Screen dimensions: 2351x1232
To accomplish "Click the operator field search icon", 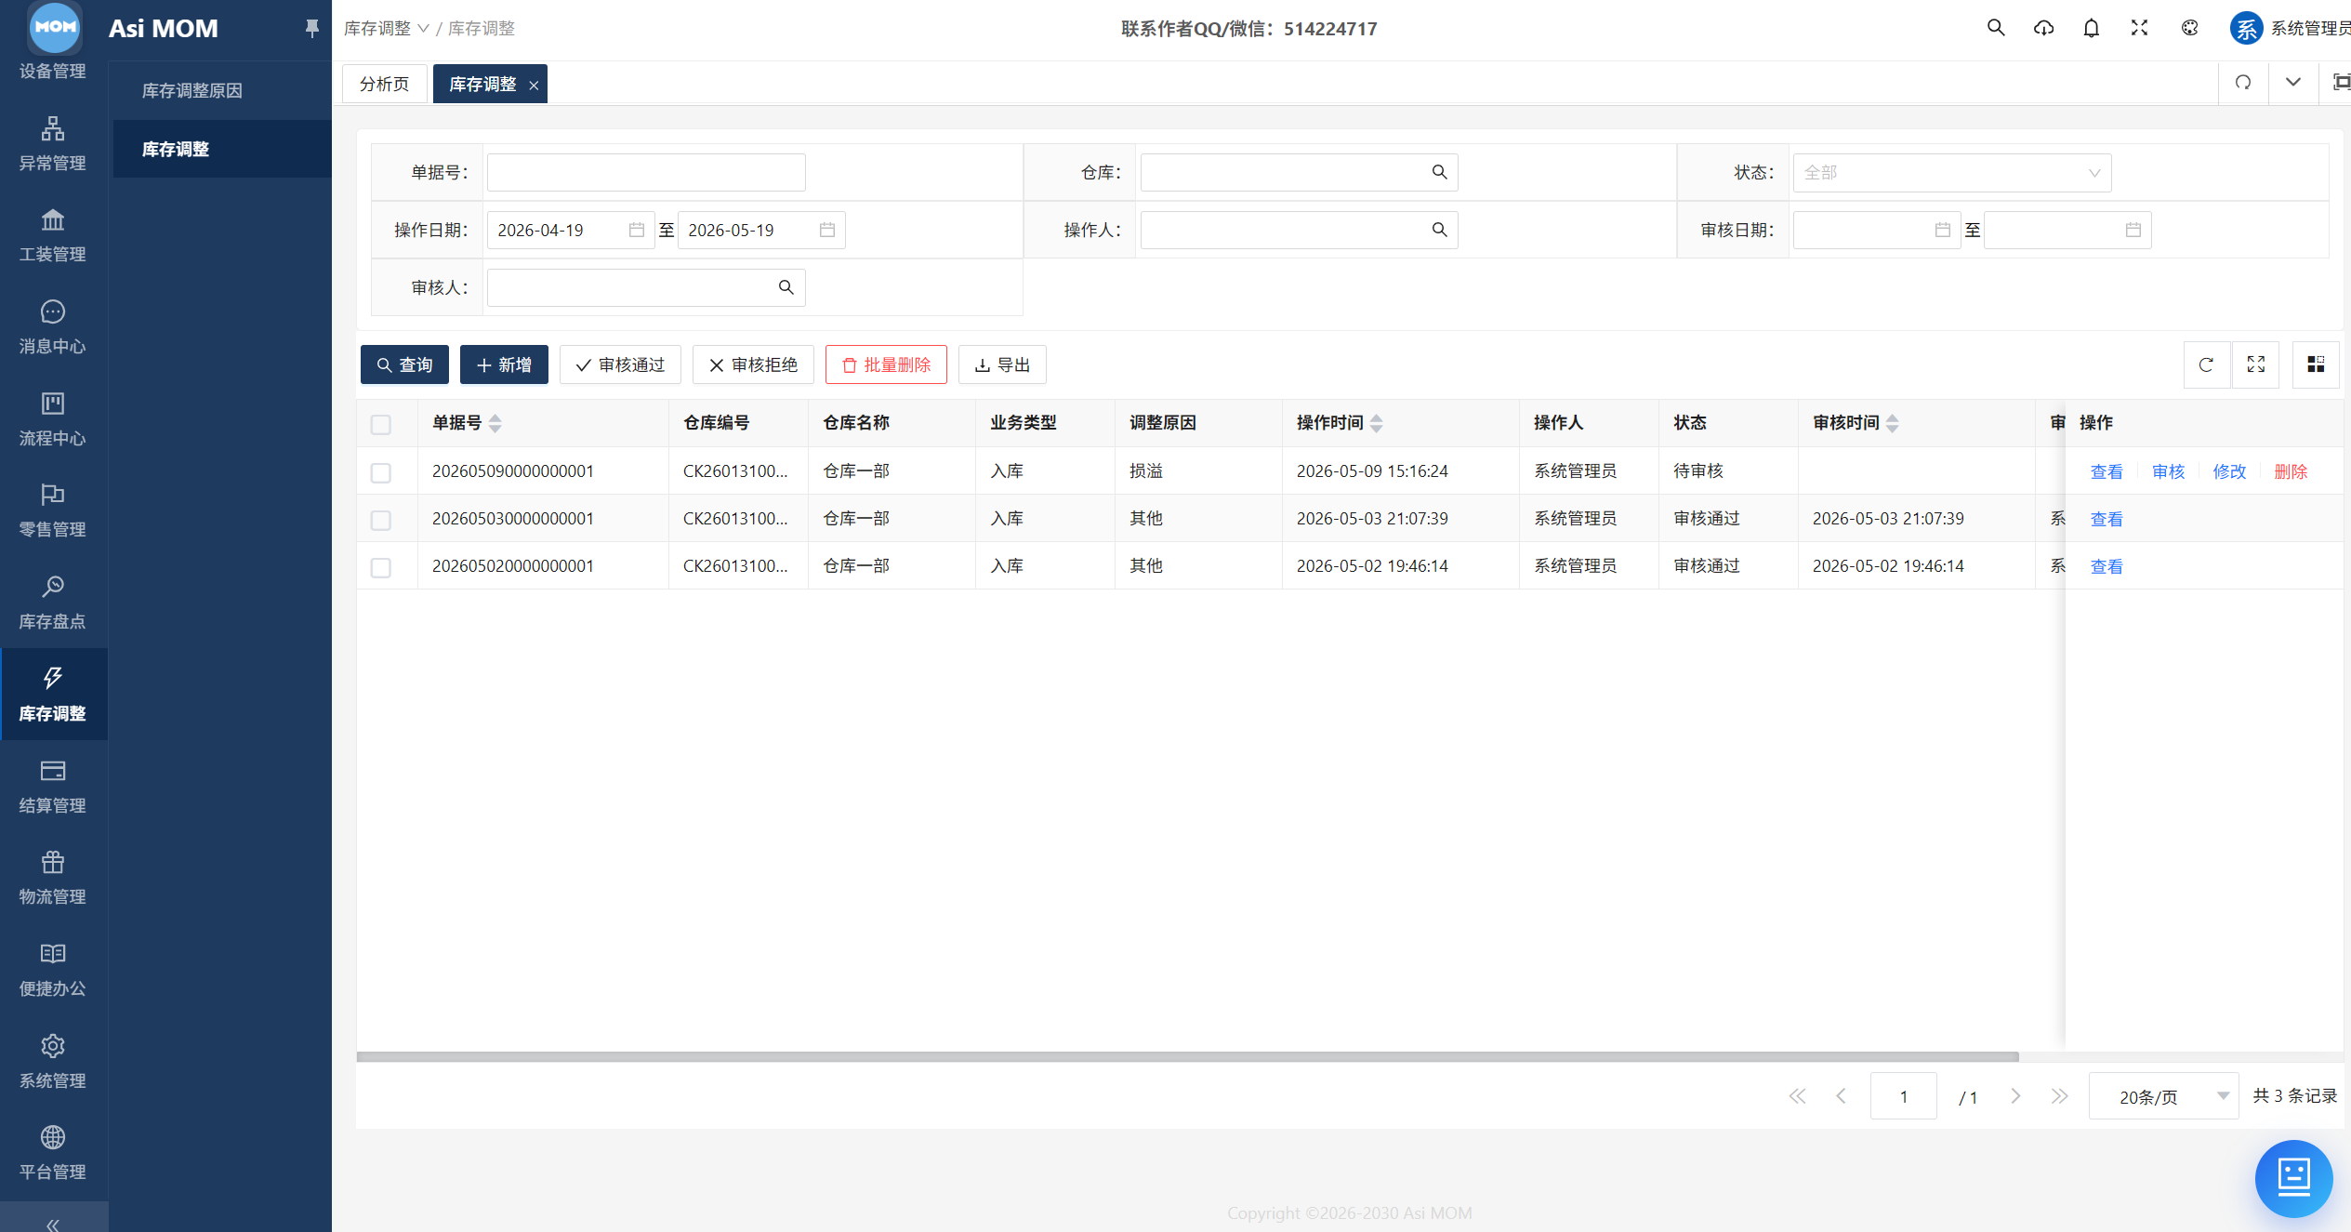I will coord(1439,230).
